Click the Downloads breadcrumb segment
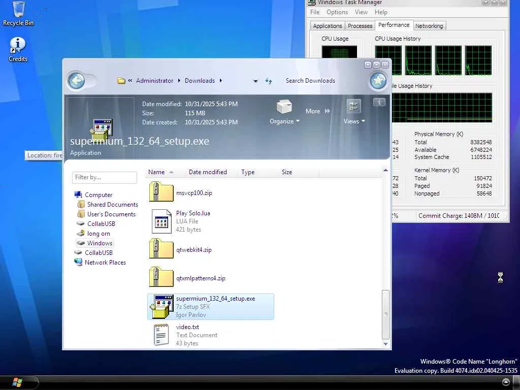520x390 pixels. pos(200,81)
